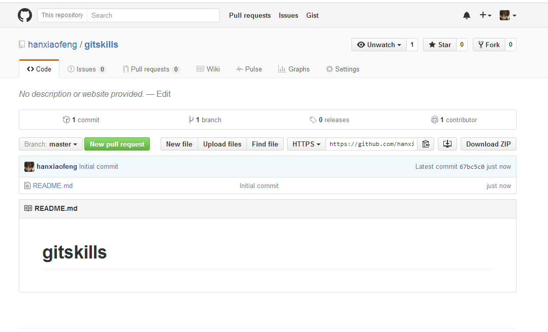Click the file icon next to README.md

[x=27, y=186]
